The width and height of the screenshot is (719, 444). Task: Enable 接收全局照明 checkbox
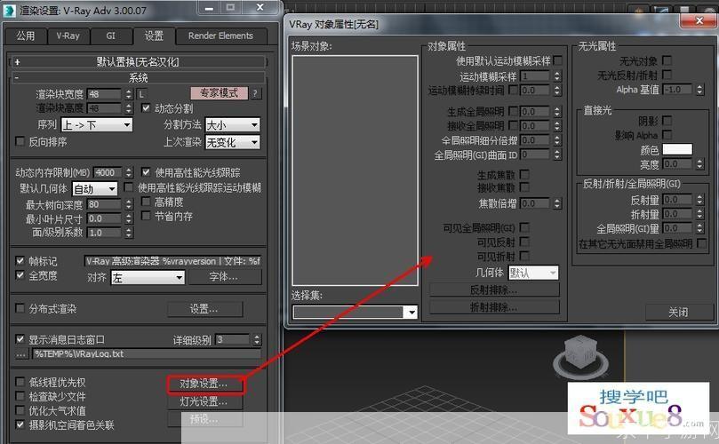click(x=514, y=125)
